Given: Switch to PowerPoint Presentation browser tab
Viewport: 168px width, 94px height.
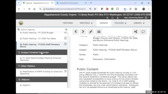Looking at the screenshot, I should click(69, 3).
